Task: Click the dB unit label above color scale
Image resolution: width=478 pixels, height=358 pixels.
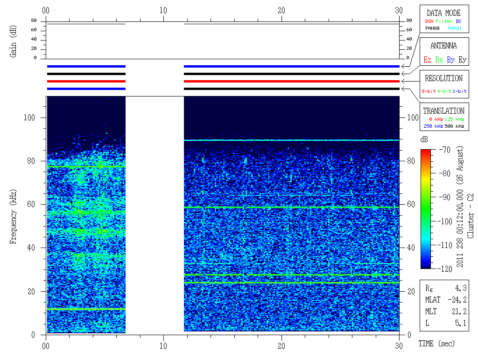Action: coord(424,139)
